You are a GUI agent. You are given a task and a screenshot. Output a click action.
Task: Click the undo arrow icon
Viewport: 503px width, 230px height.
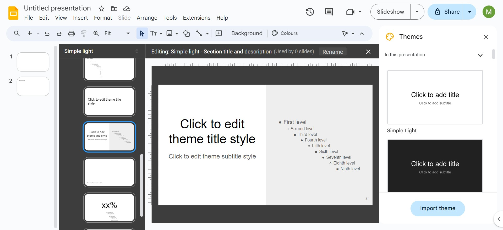point(47,33)
